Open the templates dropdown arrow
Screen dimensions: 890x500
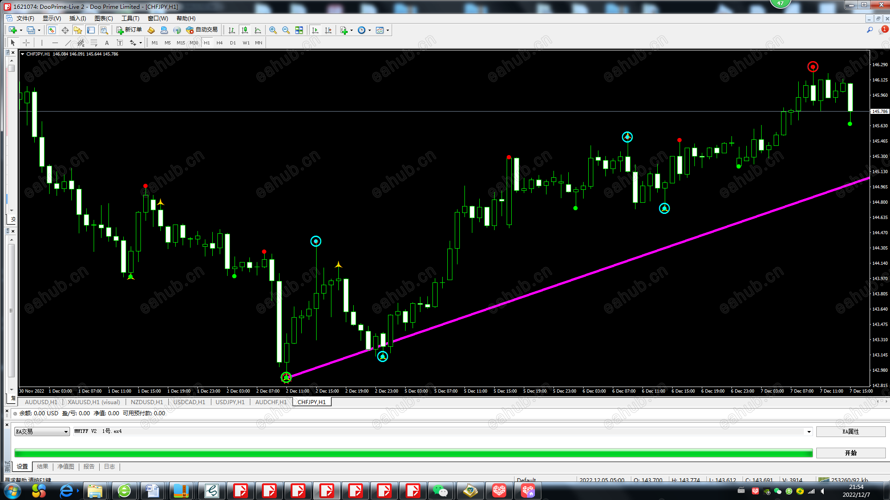(x=388, y=31)
